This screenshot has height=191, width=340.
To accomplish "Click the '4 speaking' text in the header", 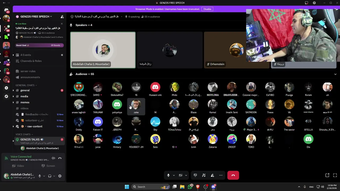I will (134, 17).
